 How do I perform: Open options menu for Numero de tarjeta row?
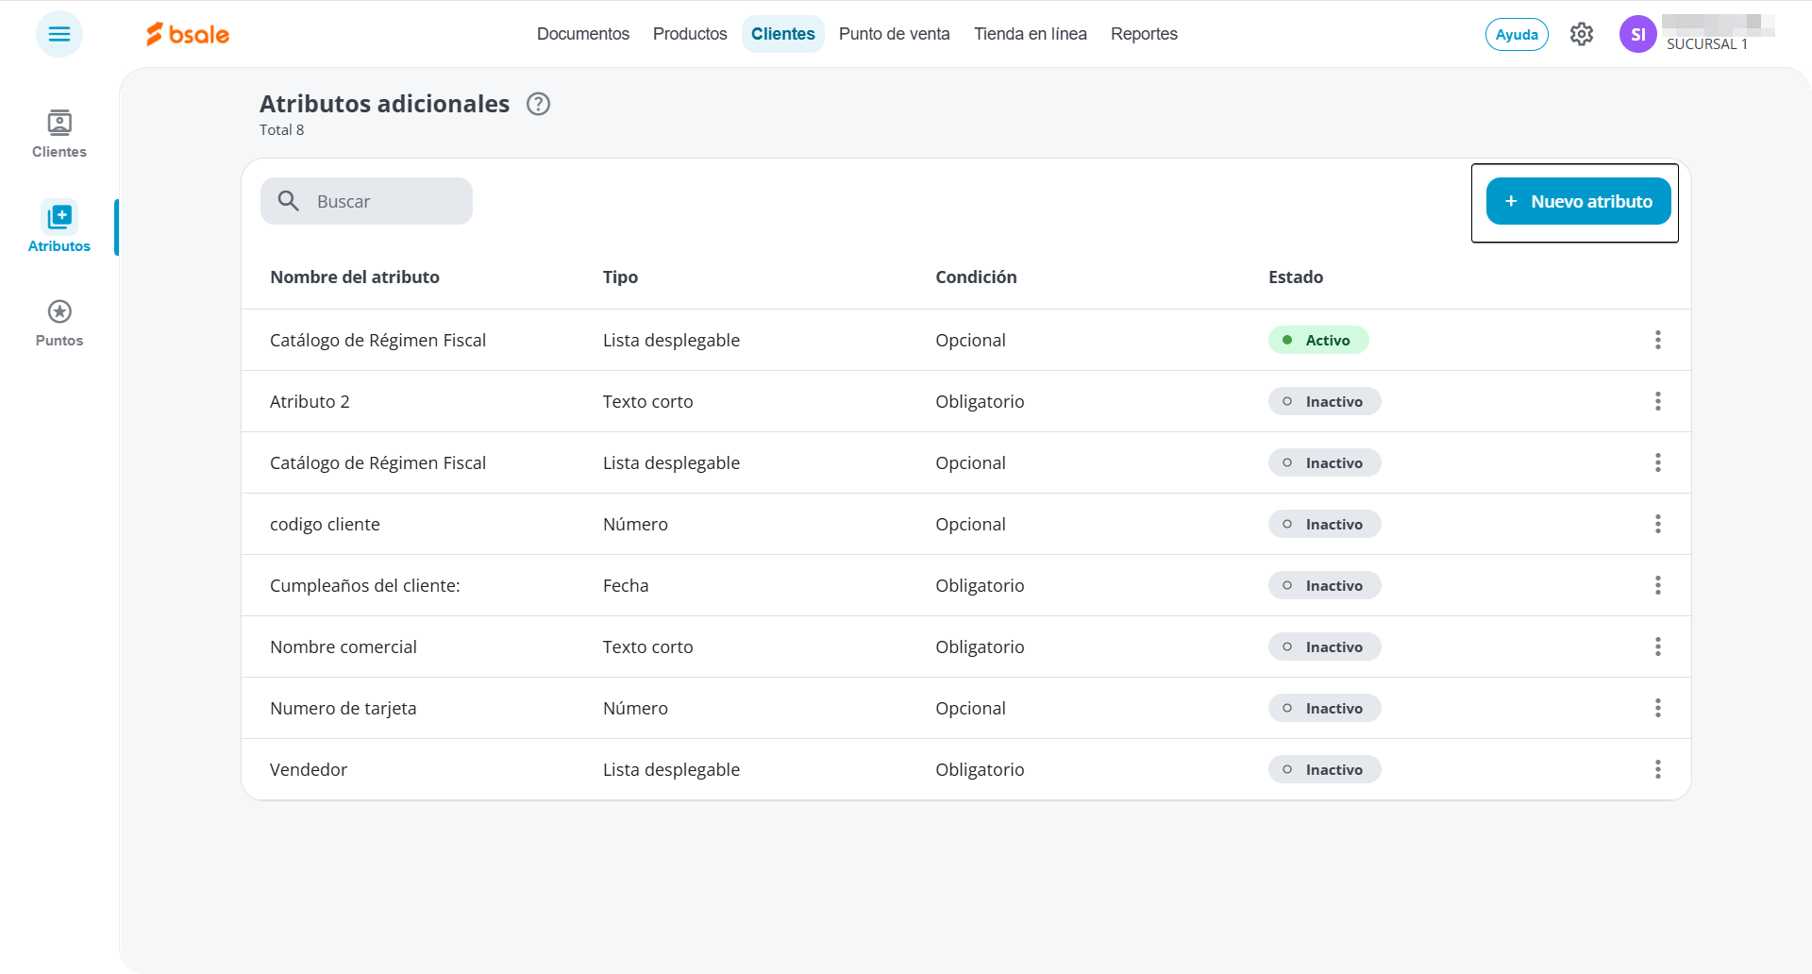(1658, 708)
